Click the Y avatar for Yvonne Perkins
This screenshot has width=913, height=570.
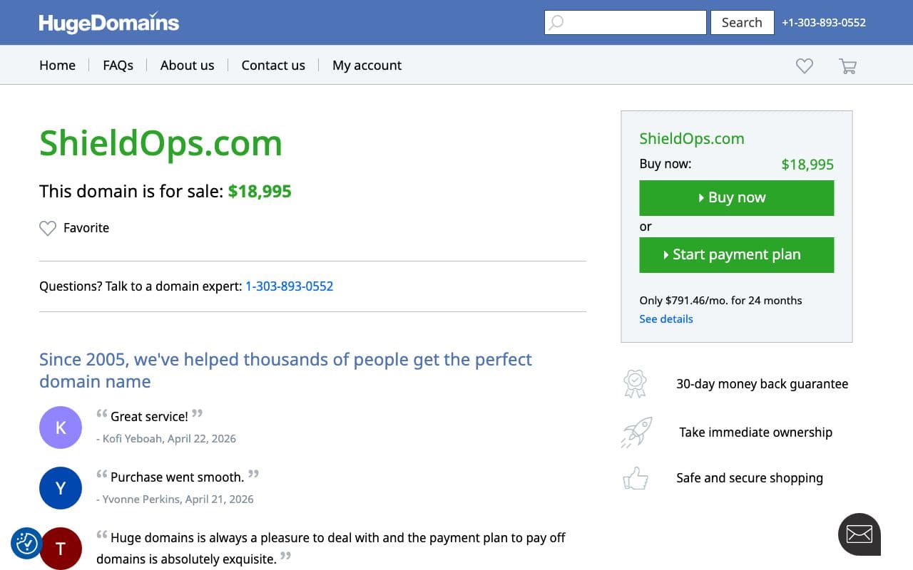click(x=61, y=488)
